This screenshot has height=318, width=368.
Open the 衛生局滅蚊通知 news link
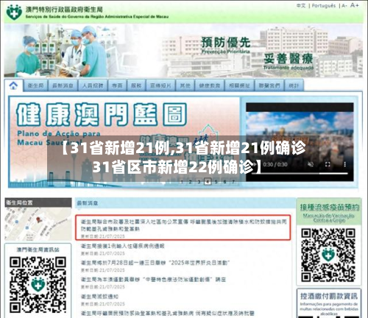pyautogui.click(x=99, y=297)
